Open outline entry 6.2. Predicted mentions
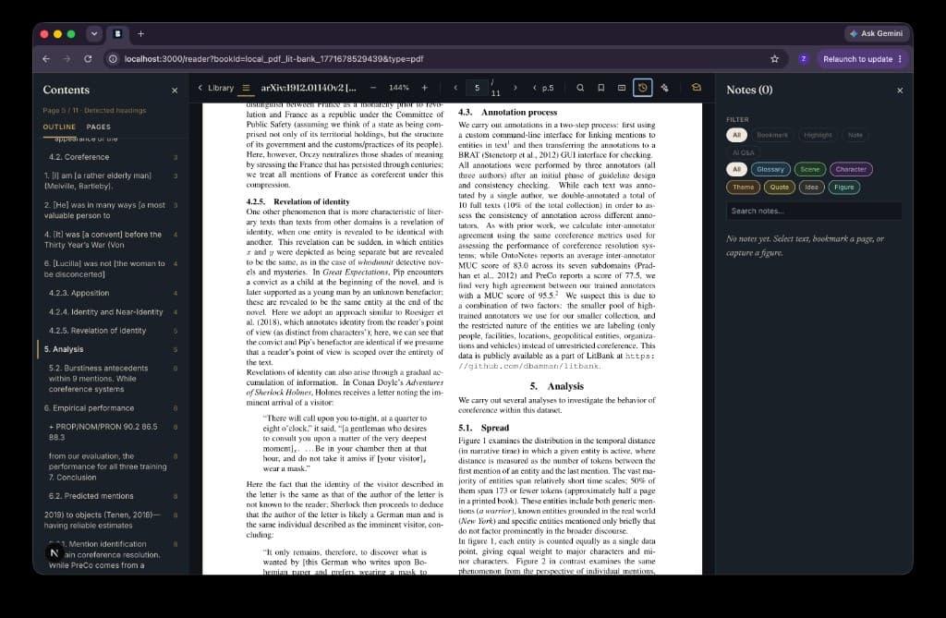 tap(111, 495)
